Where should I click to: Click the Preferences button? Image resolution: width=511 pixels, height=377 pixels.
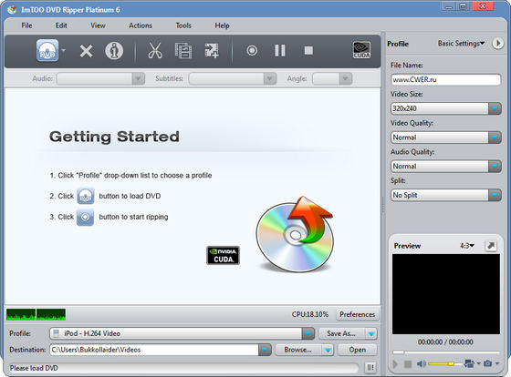357,314
